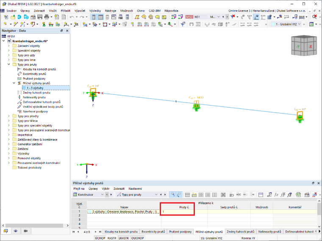
Task: Click the delete row X icon in the table toolbar
Action: (x=223, y=194)
